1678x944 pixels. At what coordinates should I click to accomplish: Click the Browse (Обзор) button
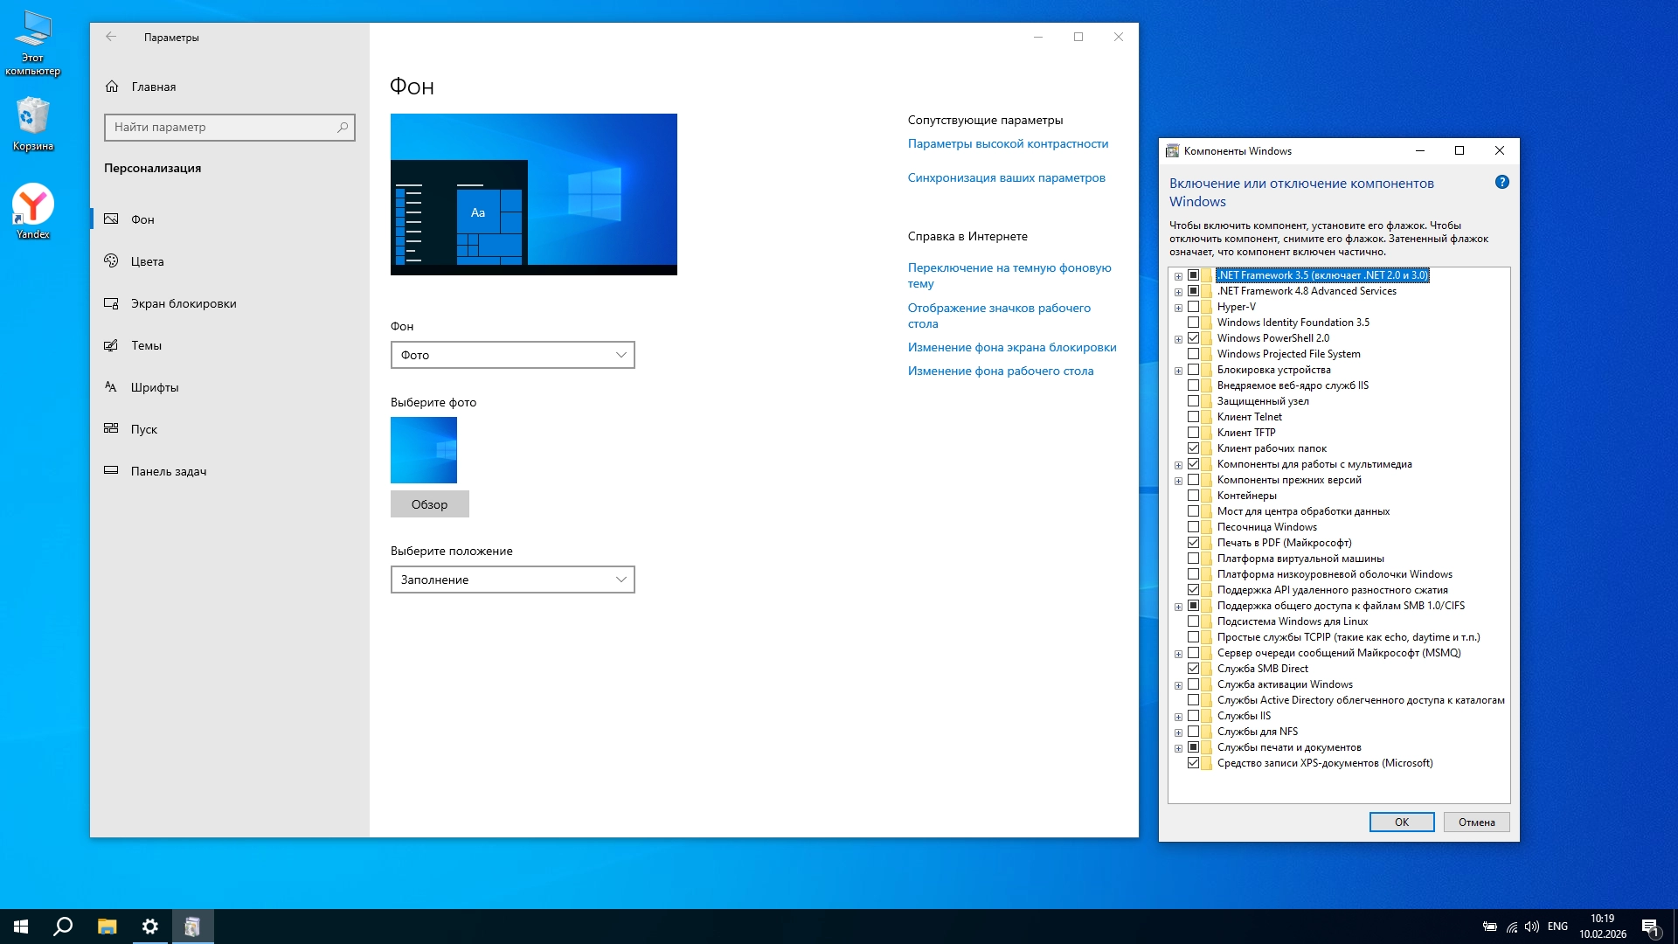tap(429, 504)
